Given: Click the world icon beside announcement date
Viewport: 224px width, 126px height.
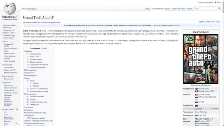Looking at the screenshot, I should pos(196,115).
